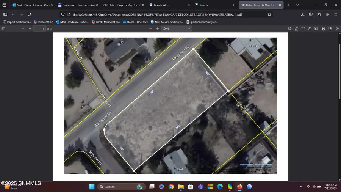Image resolution: width=341 pixels, height=192 pixels.
Task: Open the volume control in the system tray
Action: click(x=314, y=187)
